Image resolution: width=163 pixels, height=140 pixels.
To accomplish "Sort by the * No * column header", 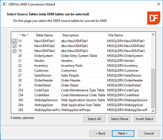I will 26,35.
